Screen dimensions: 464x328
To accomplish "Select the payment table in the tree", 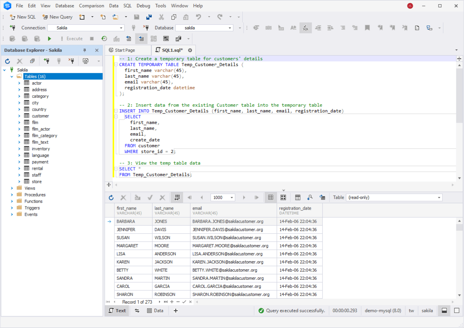I will (x=40, y=162).
